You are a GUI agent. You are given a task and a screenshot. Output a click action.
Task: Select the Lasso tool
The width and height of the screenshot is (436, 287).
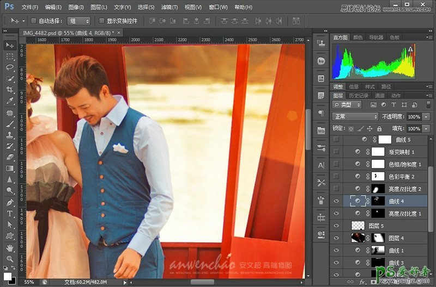[10, 67]
